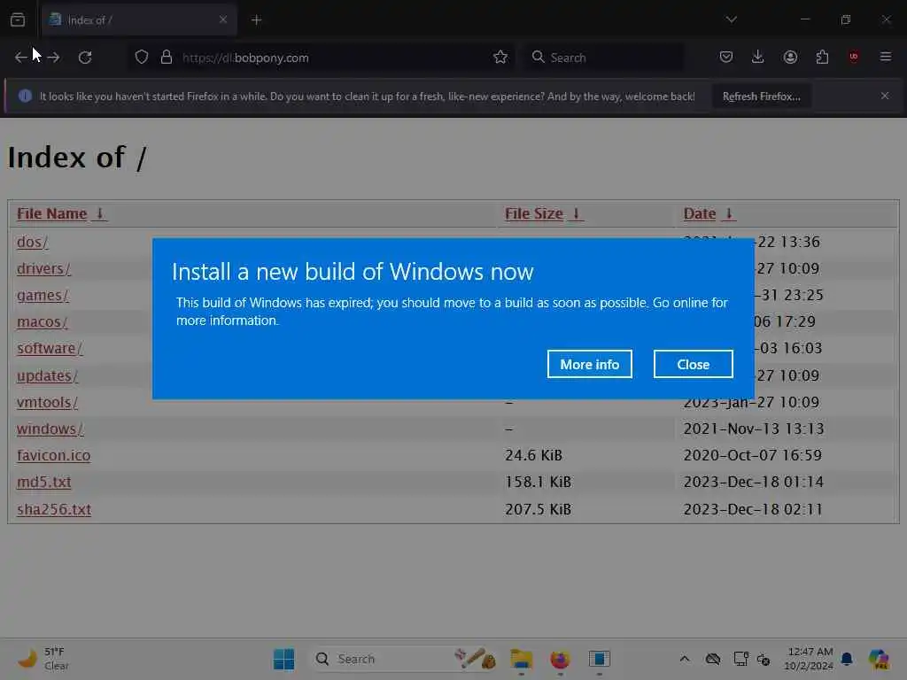907x680 pixels.
Task: Open the Windows Start menu
Action: click(283, 659)
